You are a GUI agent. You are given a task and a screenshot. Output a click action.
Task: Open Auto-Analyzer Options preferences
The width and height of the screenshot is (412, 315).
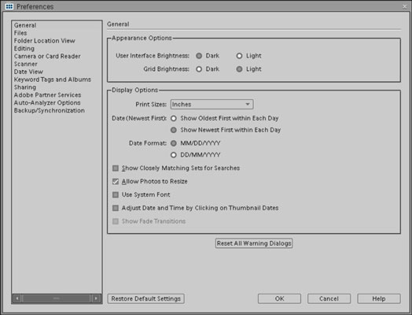pos(47,102)
